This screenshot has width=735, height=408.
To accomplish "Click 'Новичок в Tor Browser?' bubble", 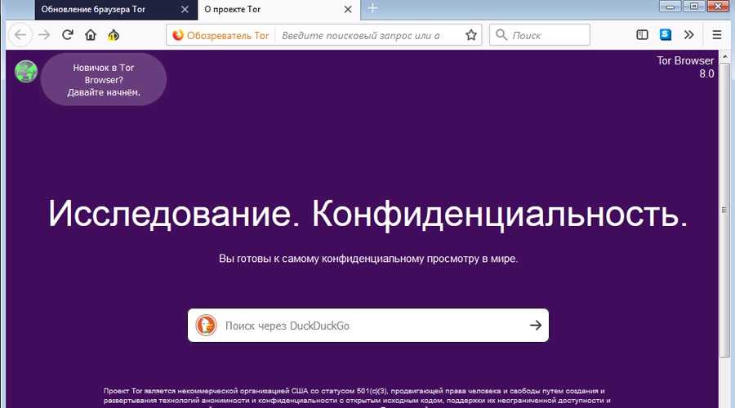I will coord(104,80).
